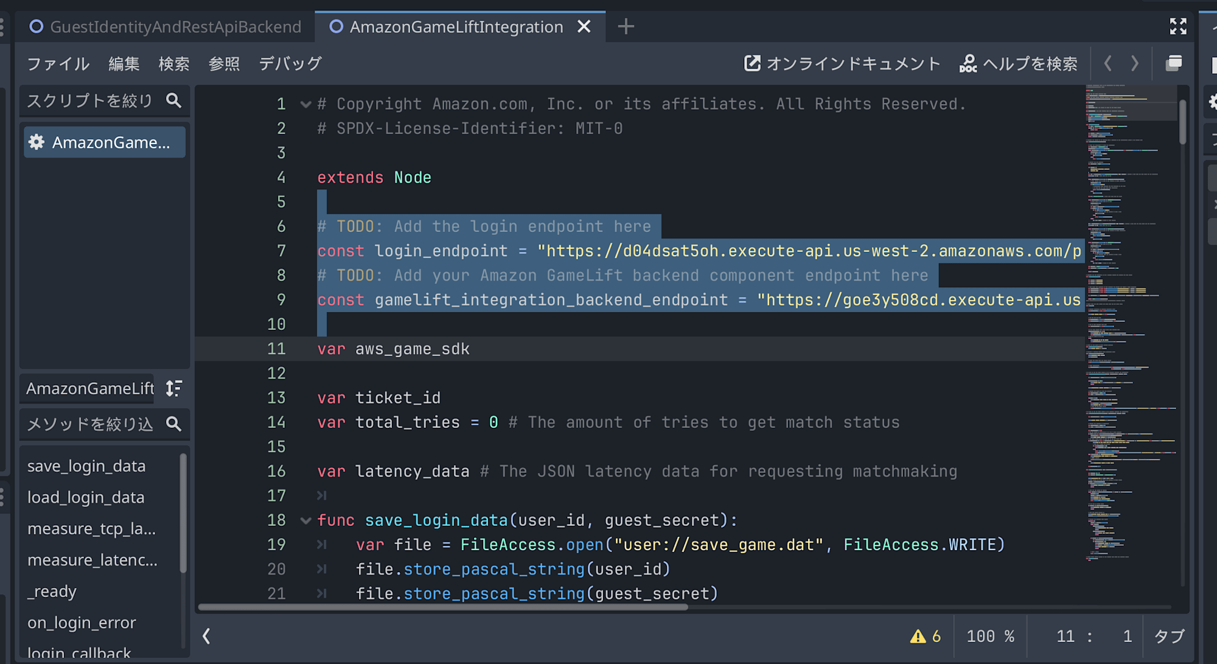Click gamelift_integration_backend_endpoint on line 9
The height and width of the screenshot is (664, 1217).
[551, 300]
